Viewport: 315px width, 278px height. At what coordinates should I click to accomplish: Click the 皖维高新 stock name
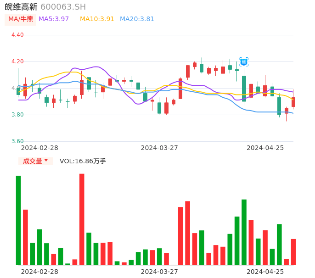21,7
